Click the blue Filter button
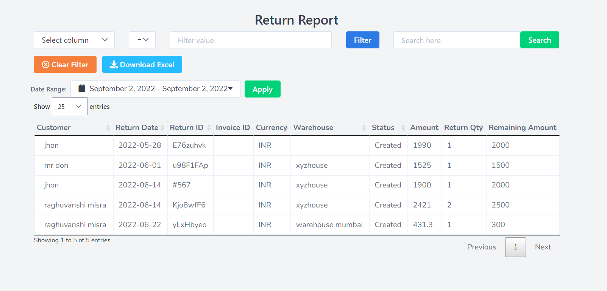The image size is (607, 291). pyautogui.click(x=363, y=40)
